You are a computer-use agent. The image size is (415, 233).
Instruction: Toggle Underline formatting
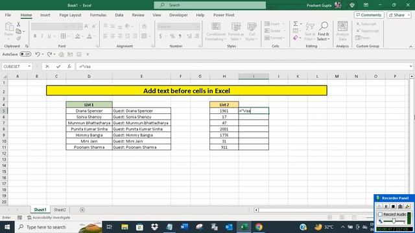(x=49, y=36)
